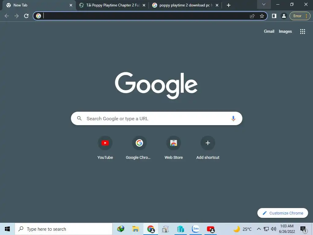Screen dimensions: 313x235
Task: Open the notification center
Action: [303, 229]
